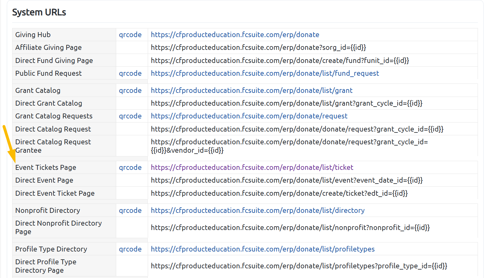The width and height of the screenshot is (487, 278).
Task: Click the Direct Catalog Request label
Action: 53,129
